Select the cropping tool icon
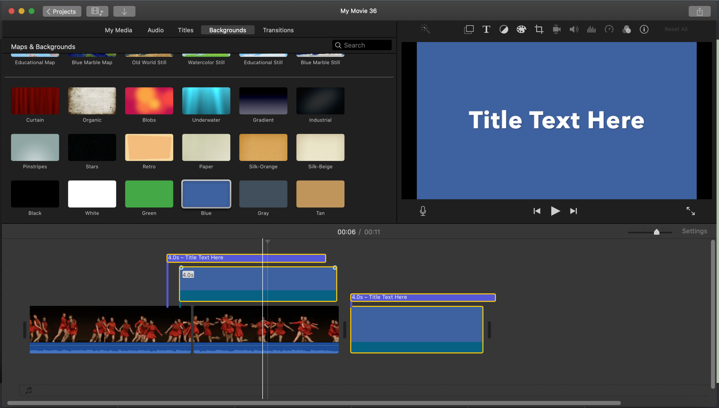This screenshot has height=408, width=719. pyautogui.click(x=539, y=29)
